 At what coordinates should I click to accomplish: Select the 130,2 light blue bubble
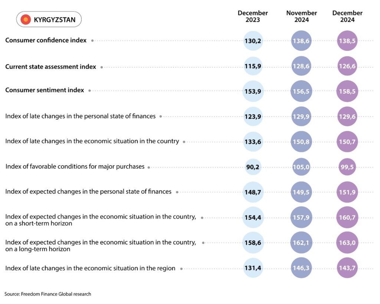point(253,41)
